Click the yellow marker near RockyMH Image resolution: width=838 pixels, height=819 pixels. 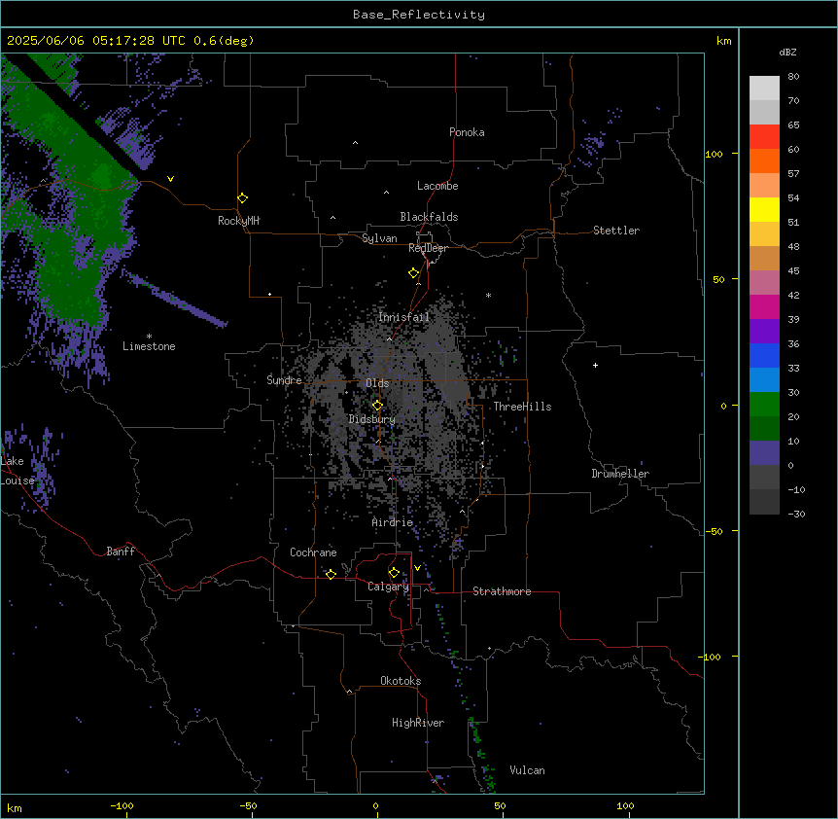[242, 197]
